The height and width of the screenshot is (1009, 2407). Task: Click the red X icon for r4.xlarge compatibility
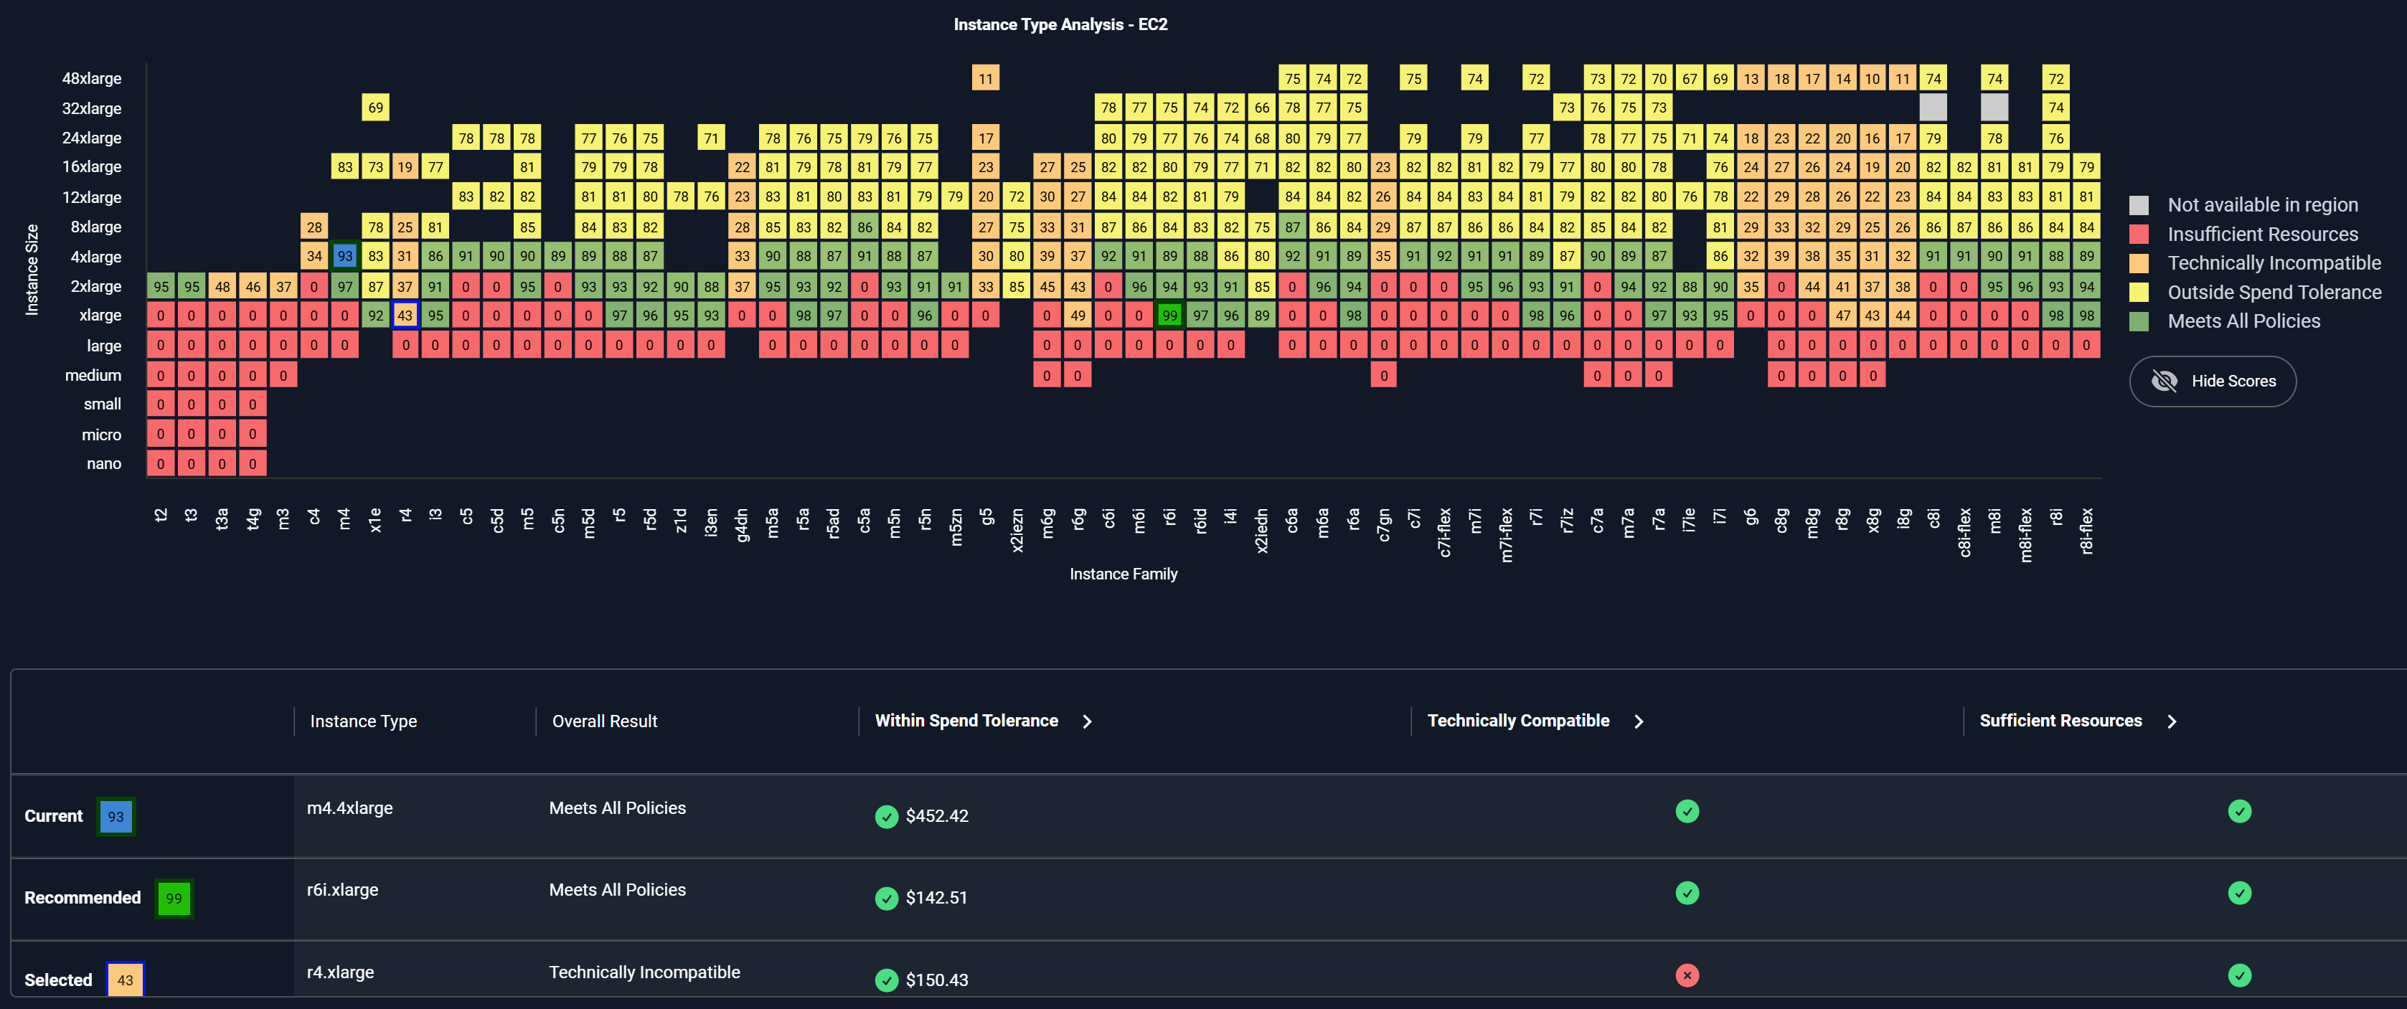pyautogui.click(x=1687, y=975)
